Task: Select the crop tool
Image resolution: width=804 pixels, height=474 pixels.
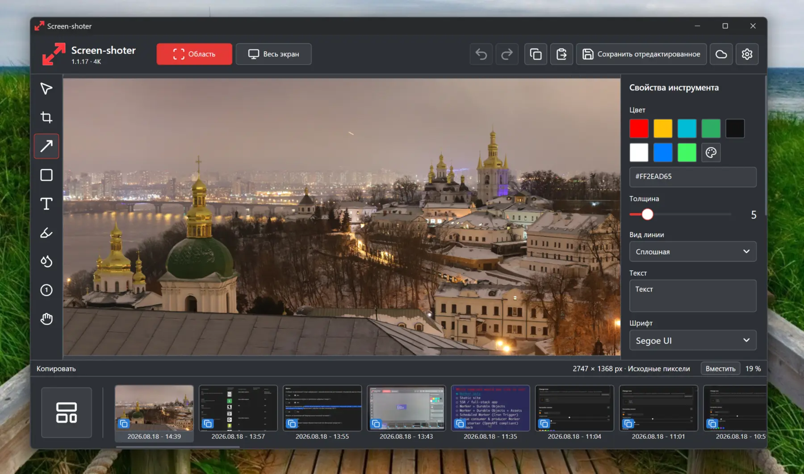Action: [x=46, y=117]
